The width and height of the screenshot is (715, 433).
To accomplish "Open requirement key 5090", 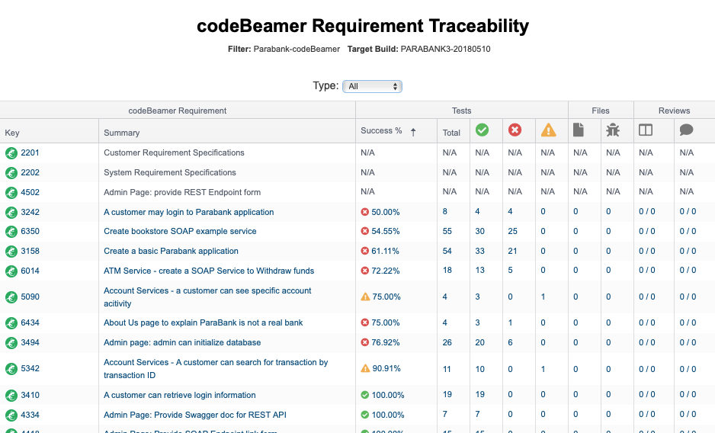I will coord(30,297).
